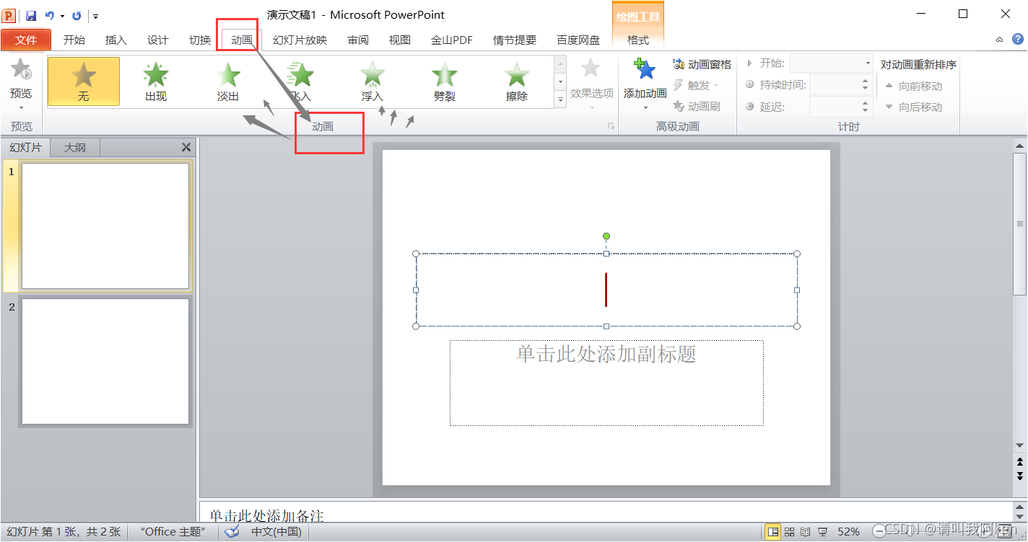Screen dimensions: 1028x542
Task: Click 向前移动 move earlier button
Action: coord(914,86)
